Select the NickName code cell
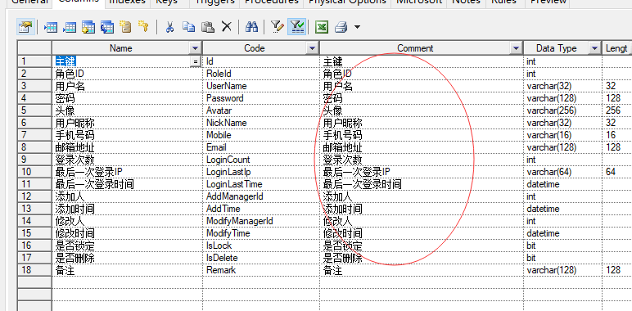This screenshot has width=632, height=311. (x=261, y=123)
